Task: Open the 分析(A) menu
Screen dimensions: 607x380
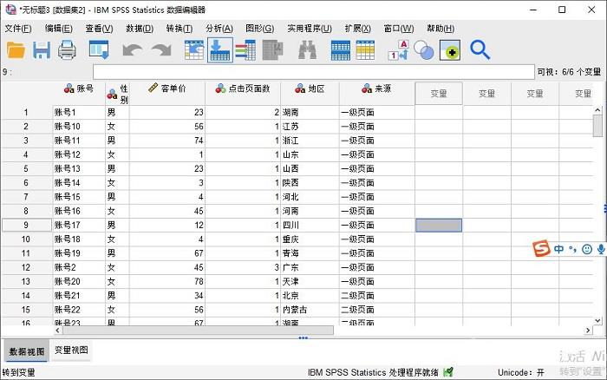Action: point(219,29)
